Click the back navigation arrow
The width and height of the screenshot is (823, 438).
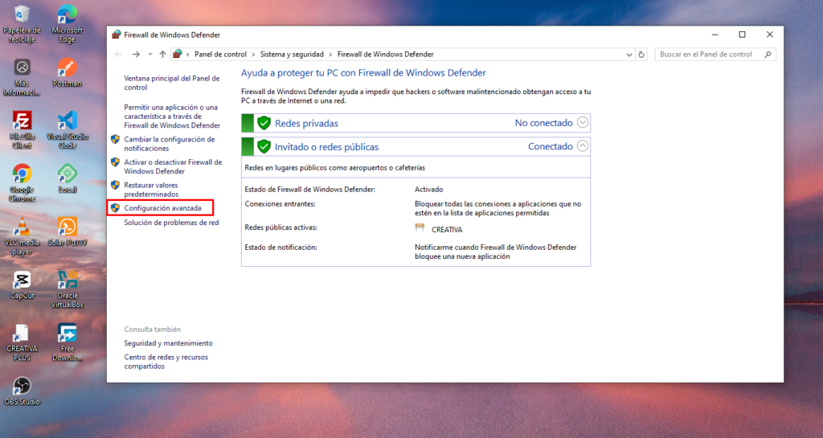click(119, 54)
